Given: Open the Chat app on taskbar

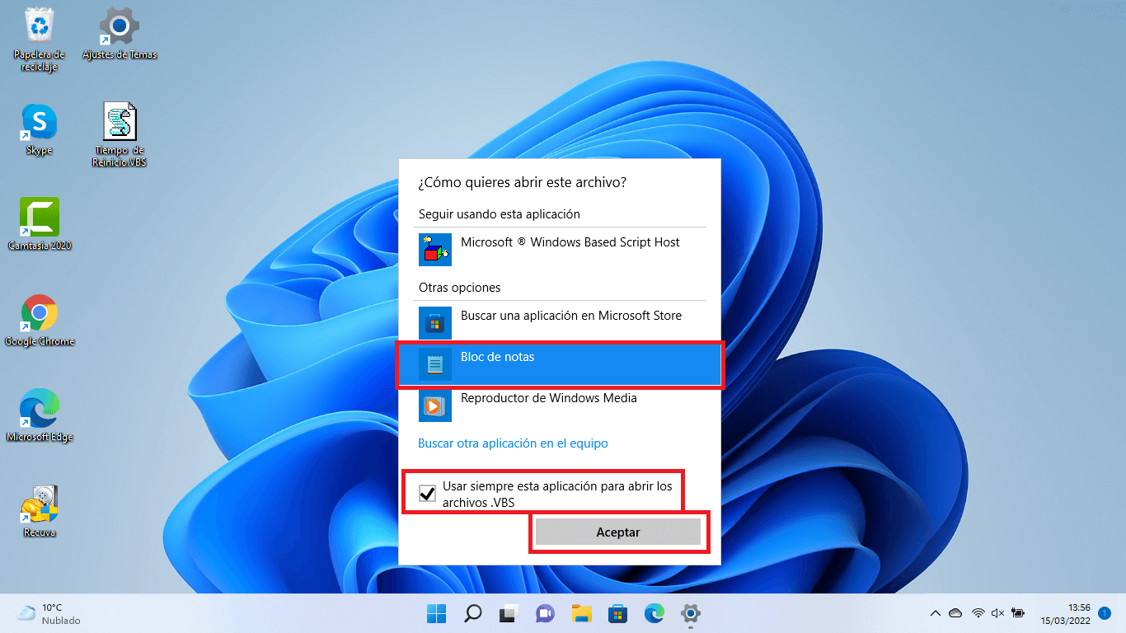Looking at the screenshot, I should pos(545,613).
